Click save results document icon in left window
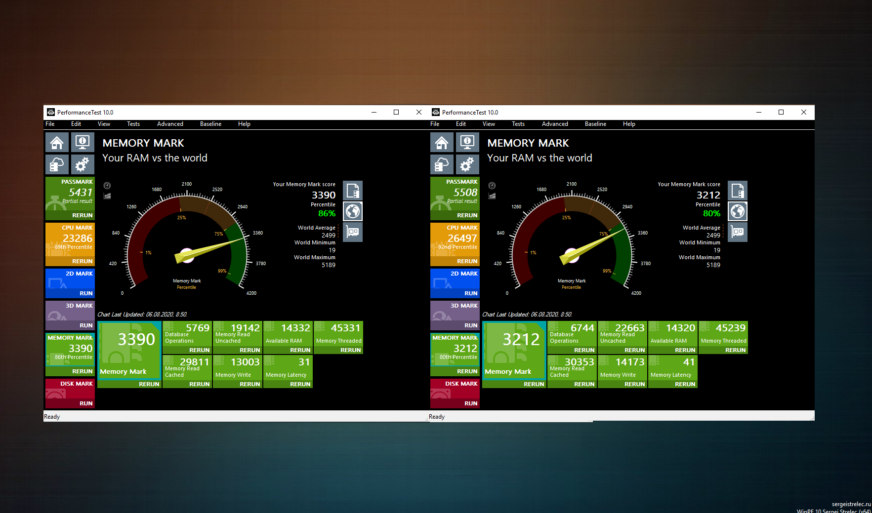 [353, 191]
